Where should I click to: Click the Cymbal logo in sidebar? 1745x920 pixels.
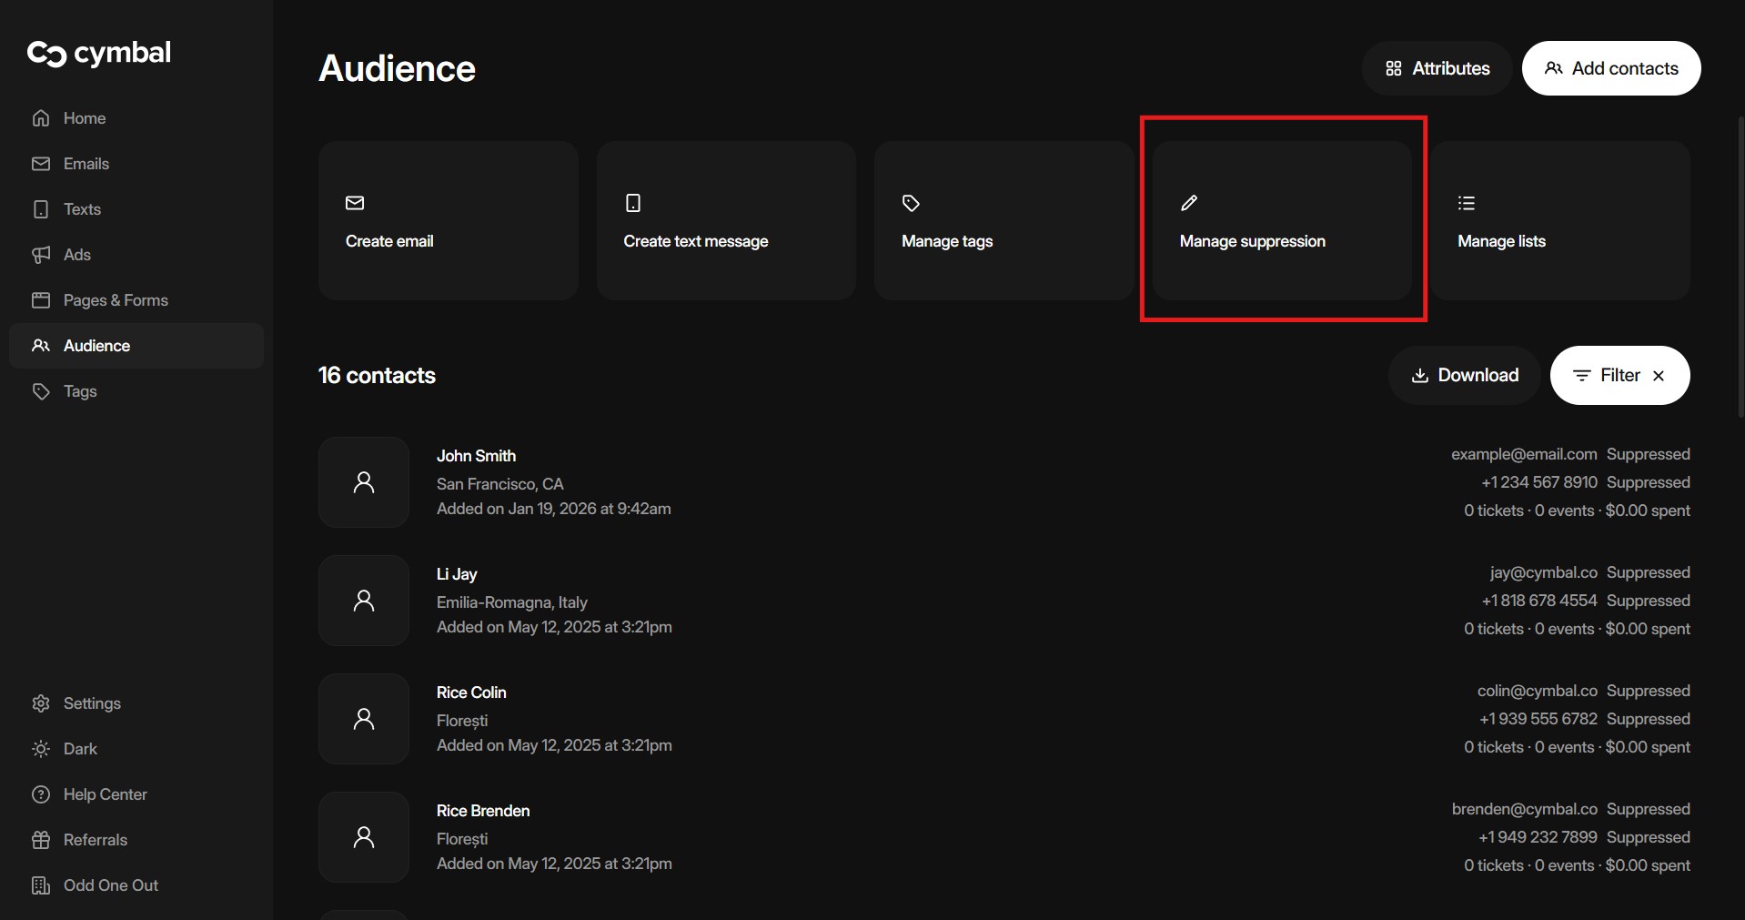(x=98, y=54)
